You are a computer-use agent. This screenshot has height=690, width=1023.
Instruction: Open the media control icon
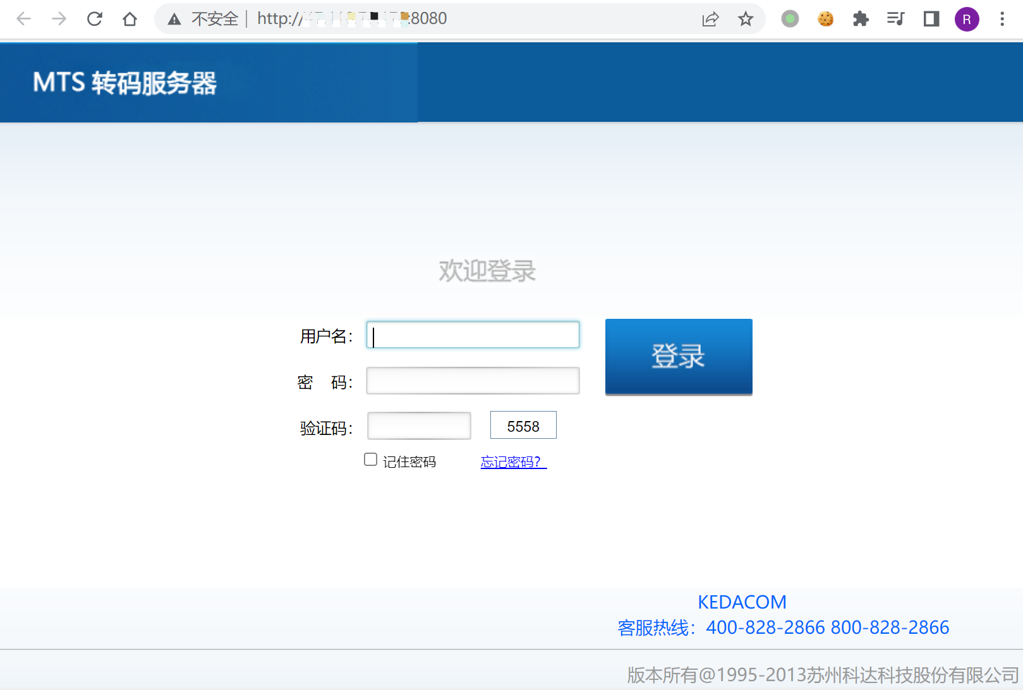click(896, 19)
